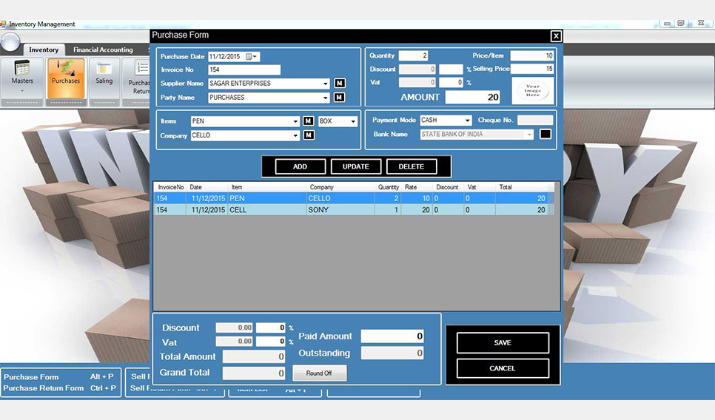
Task: Open the Masters ribbon icon
Action: 22,78
